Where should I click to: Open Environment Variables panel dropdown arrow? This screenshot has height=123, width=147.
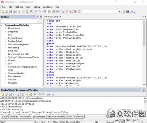142,90
